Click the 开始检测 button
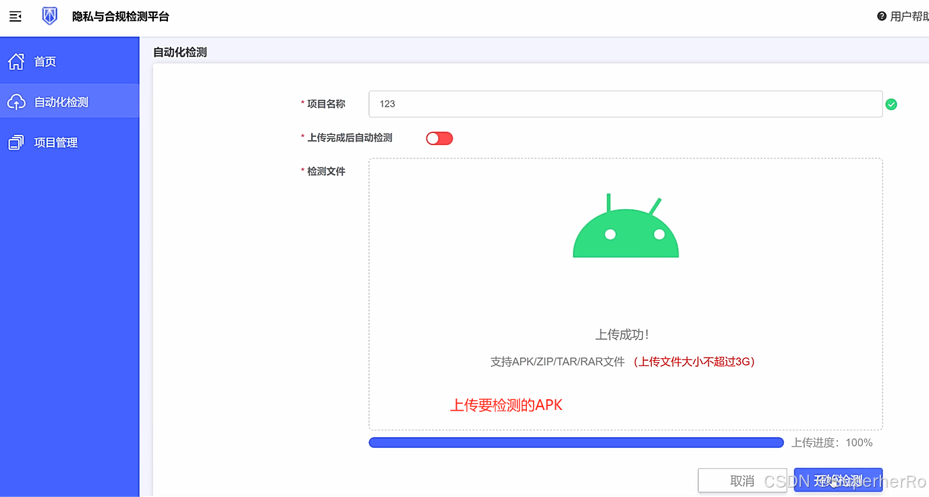 [x=838, y=481]
